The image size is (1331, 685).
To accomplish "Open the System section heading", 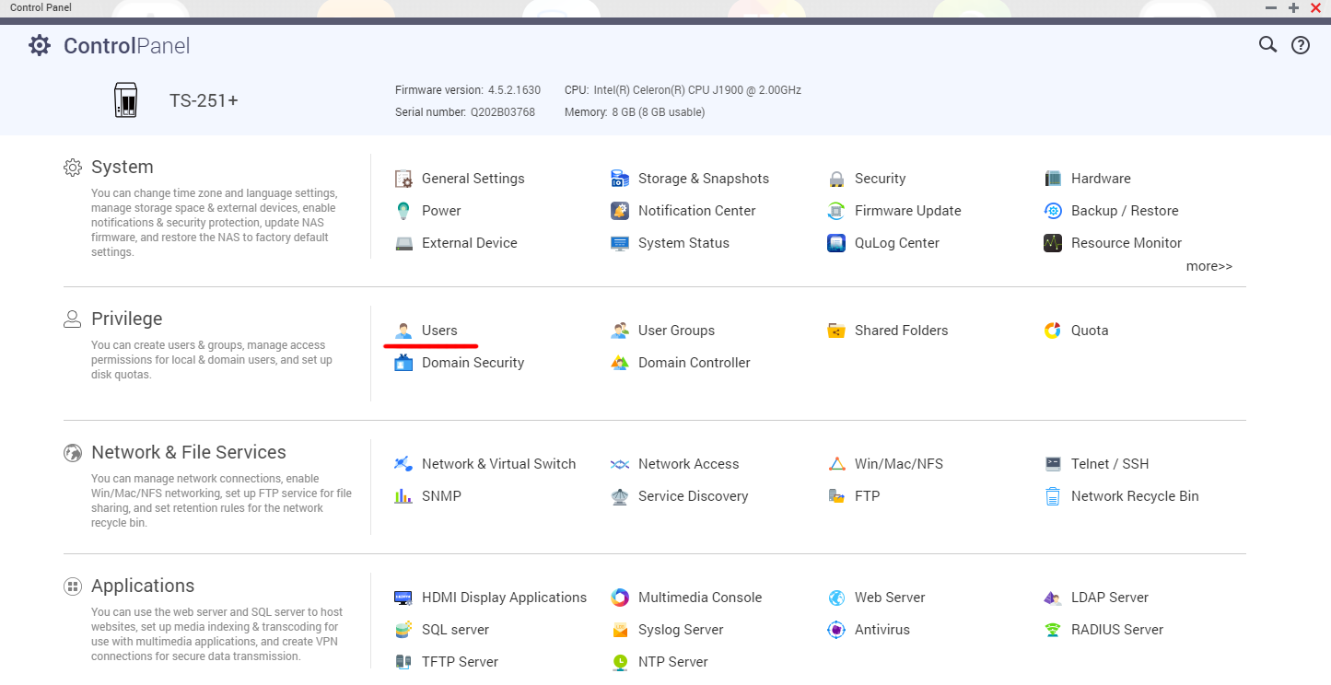I will (123, 167).
